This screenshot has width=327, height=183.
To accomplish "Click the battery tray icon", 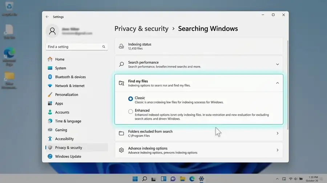I will click(x=301, y=179).
